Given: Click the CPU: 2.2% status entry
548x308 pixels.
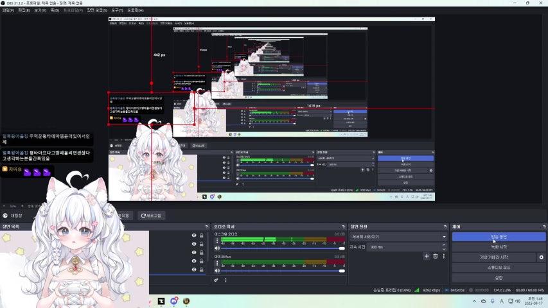Looking at the screenshot, I should [x=502, y=290].
